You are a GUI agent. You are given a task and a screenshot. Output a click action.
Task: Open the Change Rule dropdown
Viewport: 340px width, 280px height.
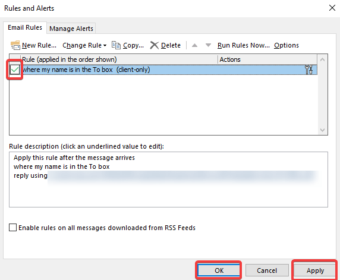[84, 45]
